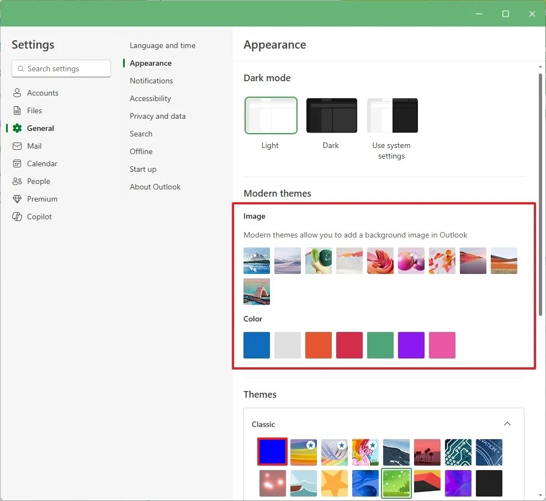Switch appearance to Light mode
This screenshot has width=546, height=501.
coord(271,115)
